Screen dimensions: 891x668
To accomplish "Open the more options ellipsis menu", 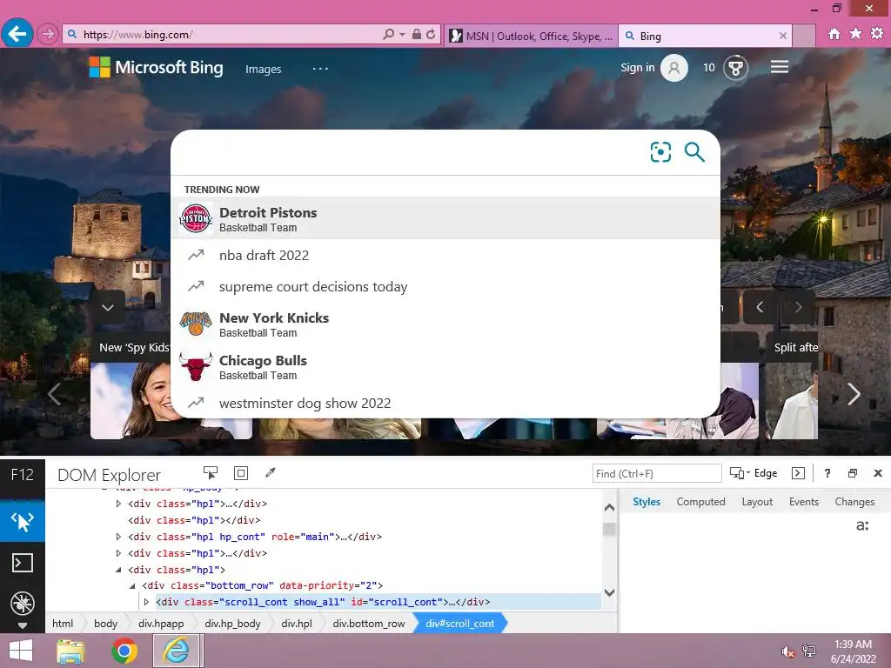I will pyautogui.click(x=320, y=69).
